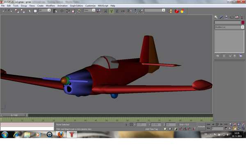Image resolution: width=246 pixels, height=160 pixels.
Task: Jump to the start of the animation
Action: [208, 124]
